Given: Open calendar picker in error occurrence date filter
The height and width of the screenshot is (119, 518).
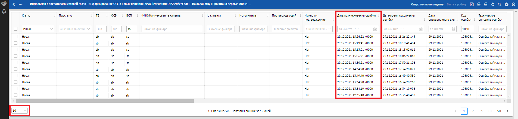Looking at the screenshot, I should coord(375,29).
